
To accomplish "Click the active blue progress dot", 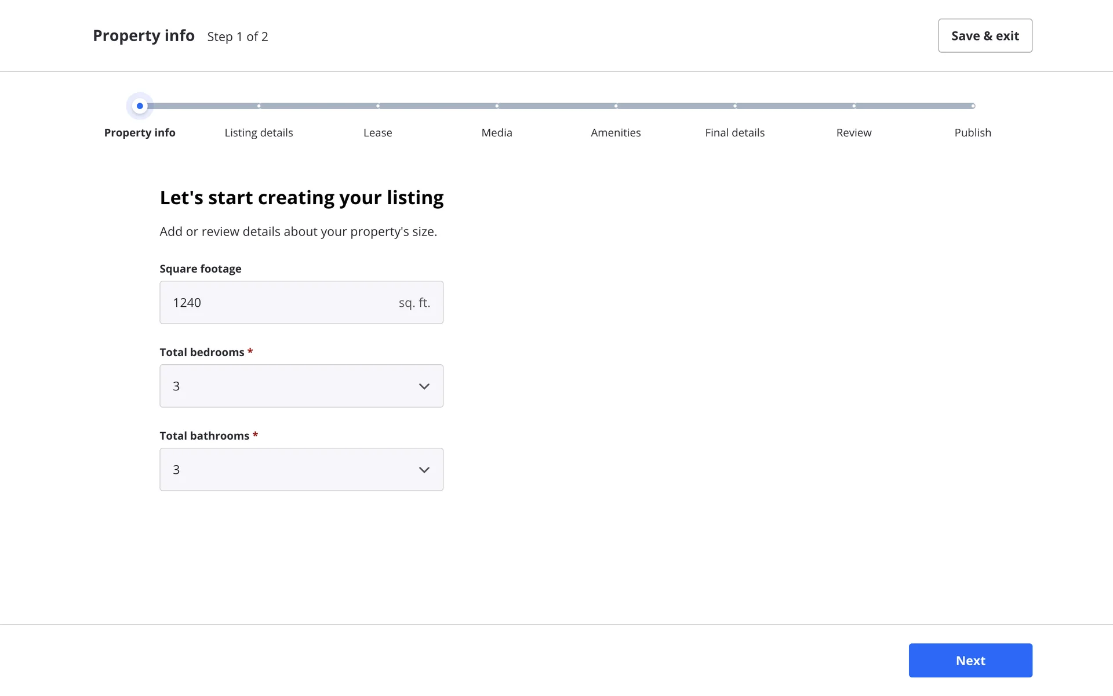I will (x=140, y=106).
